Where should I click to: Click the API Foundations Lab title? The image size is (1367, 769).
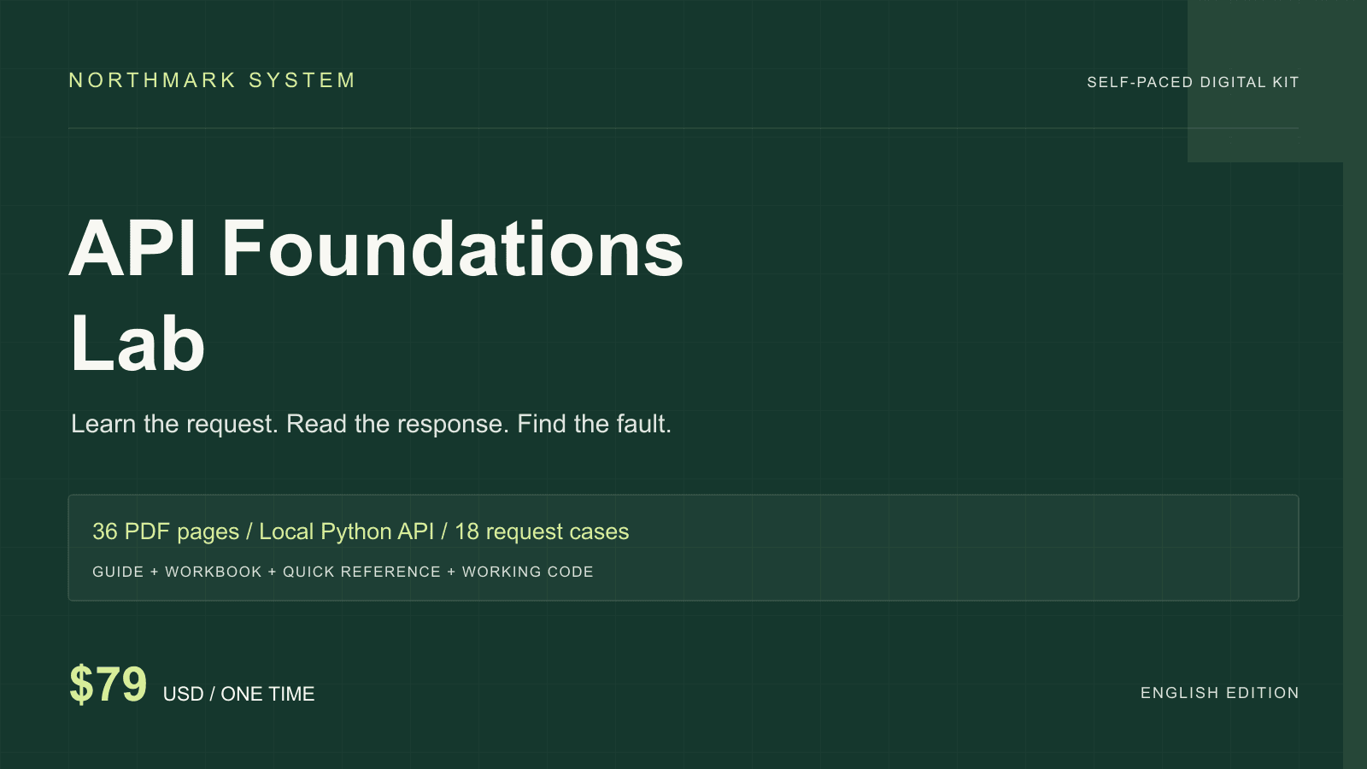tap(376, 296)
